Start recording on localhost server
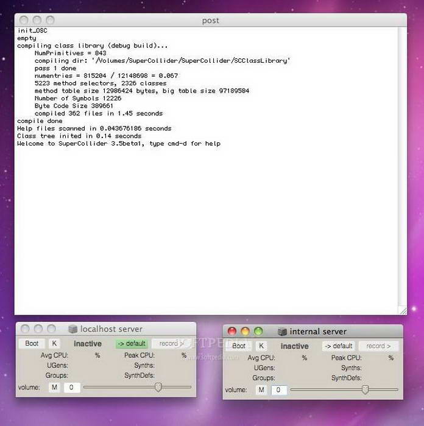 [x=171, y=344]
